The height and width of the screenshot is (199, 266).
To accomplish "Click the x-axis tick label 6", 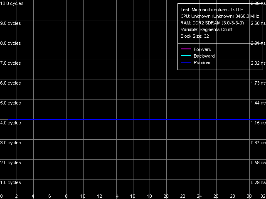I will (49, 196).
